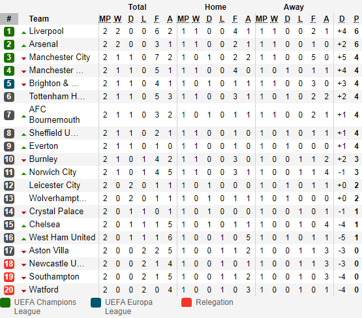The image size is (362, 318).
Task: Click the grey rank 12 badge
Action: tap(9, 185)
